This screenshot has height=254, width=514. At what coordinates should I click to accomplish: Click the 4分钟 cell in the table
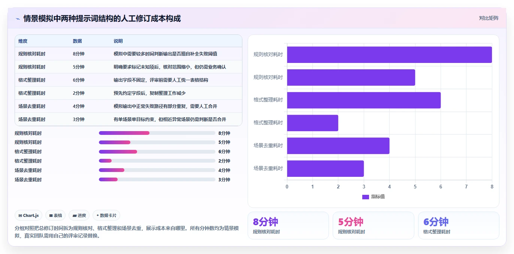pyautogui.click(x=79, y=106)
